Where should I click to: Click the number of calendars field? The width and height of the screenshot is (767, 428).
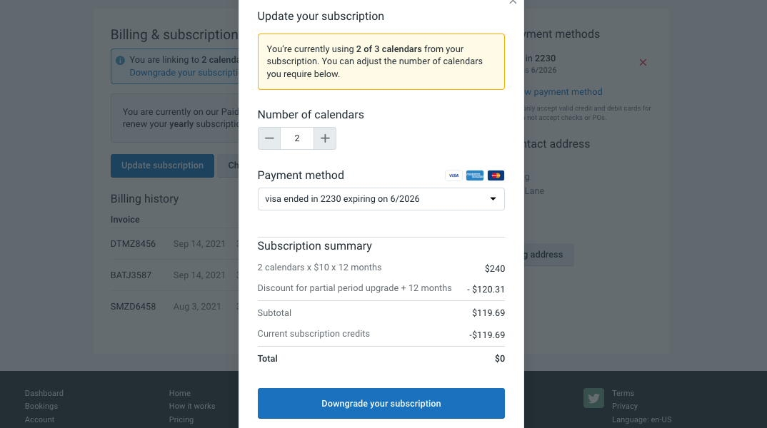(297, 138)
